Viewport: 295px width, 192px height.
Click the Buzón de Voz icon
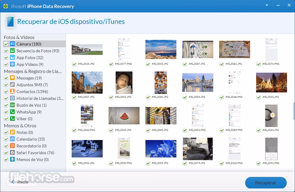[x=12, y=105]
